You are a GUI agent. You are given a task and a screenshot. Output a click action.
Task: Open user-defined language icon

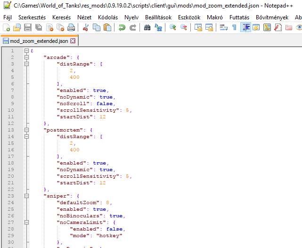(x=256, y=27)
